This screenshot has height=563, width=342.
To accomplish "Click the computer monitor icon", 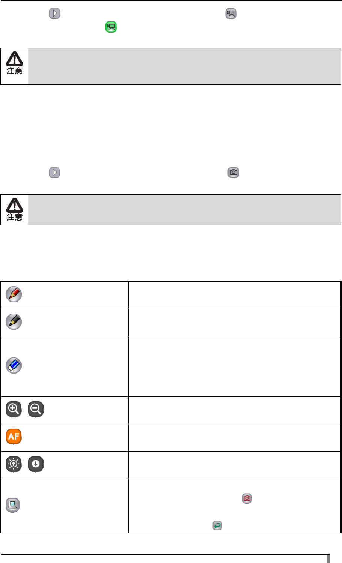I will [13, 505].
